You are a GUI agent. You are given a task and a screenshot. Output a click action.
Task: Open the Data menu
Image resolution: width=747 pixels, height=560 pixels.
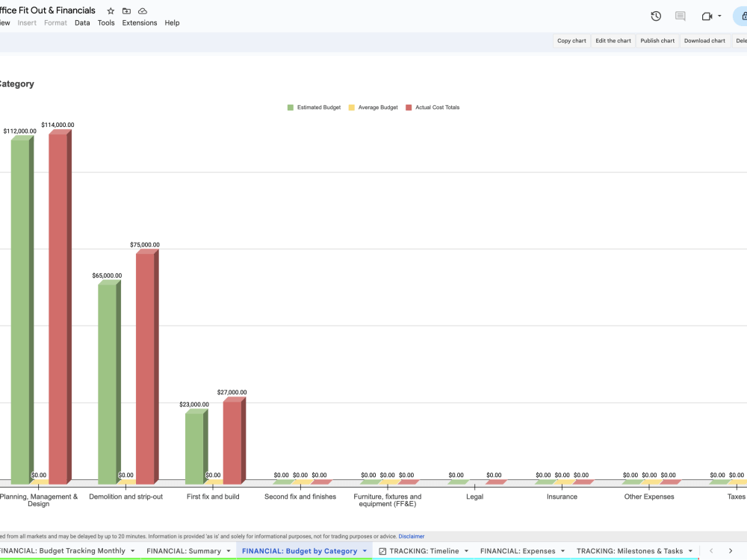click(82, 23)
